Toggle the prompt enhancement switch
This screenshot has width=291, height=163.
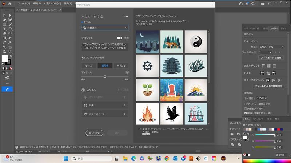tap(120, 38)
